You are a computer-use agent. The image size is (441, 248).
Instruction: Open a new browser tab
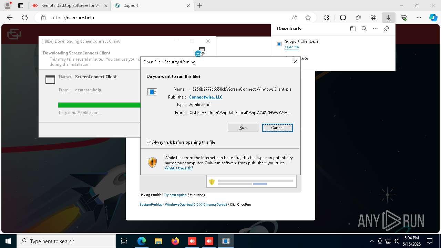(x=200, y=6)
